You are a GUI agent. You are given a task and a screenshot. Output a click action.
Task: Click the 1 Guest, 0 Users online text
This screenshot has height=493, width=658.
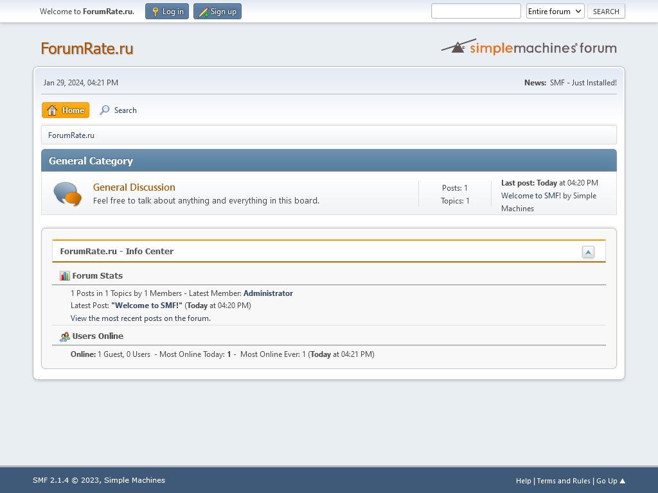pos(124,354)
